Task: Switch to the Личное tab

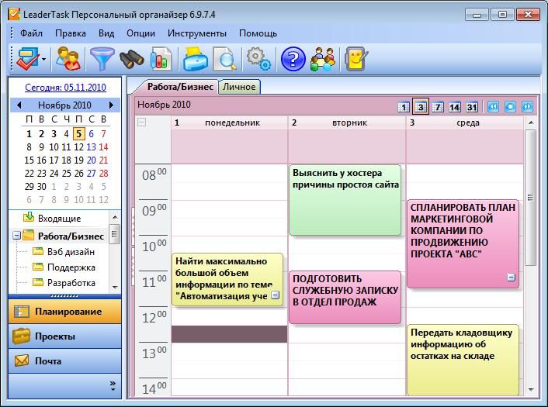Action: pos(239,87)
